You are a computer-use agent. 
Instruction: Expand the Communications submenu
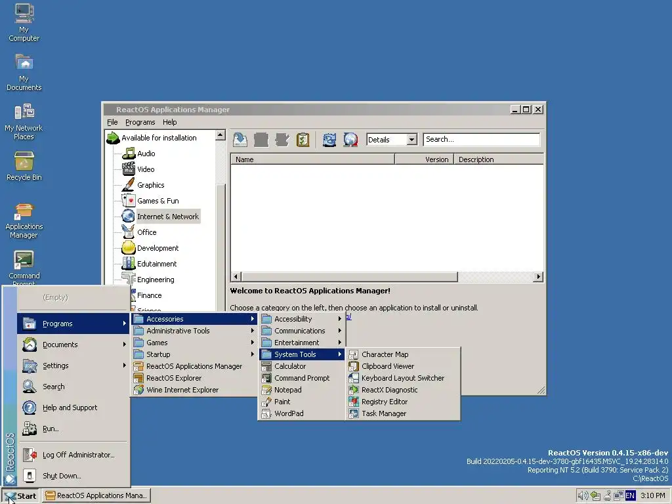[x=302, y=331]
